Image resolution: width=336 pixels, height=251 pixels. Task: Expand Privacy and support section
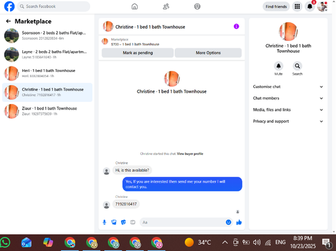click(288, 121)
